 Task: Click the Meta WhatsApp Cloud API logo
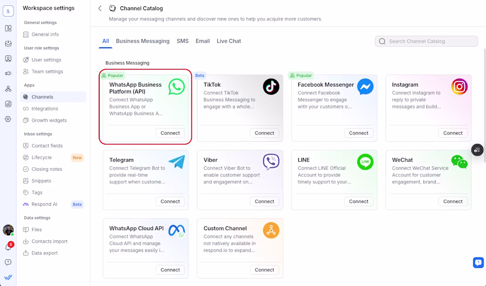pos(177,231)
